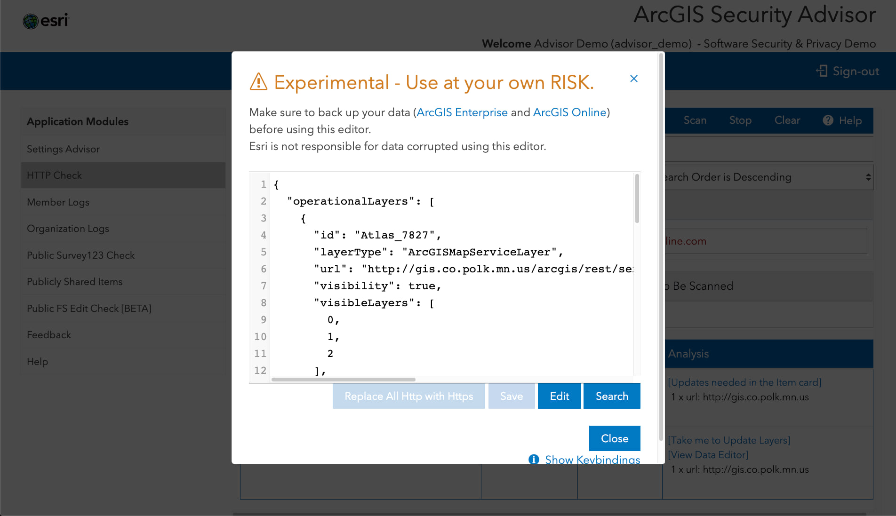
Task: Select HTTP Check module
Action: 123,175
